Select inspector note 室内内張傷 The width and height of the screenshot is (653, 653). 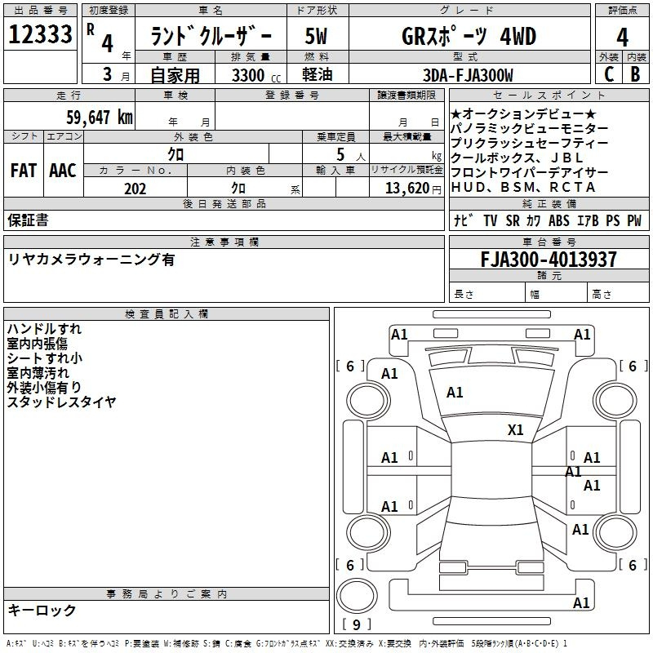click(x=37, y=344)
